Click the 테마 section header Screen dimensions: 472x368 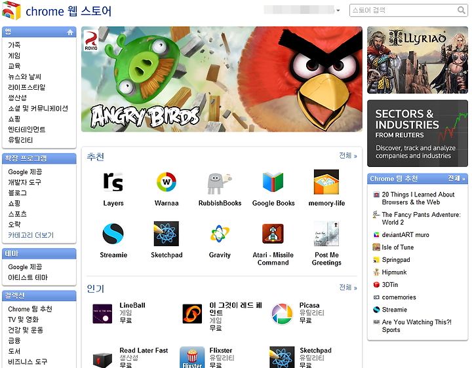pyautogui.click(x=39, y=253)
